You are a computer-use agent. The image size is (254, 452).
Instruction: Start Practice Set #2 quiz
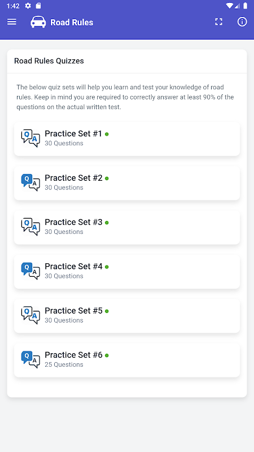(127, 183)
